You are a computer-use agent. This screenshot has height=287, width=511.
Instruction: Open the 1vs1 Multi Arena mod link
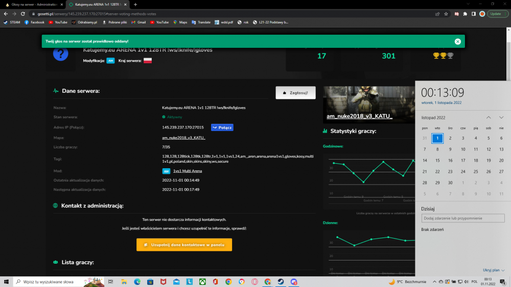pos(188,171)
